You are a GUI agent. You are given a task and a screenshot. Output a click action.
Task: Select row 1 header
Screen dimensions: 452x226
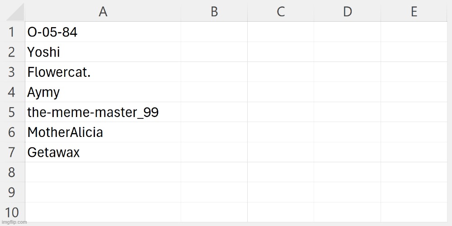pyautogui.click(x=12, y=33)
